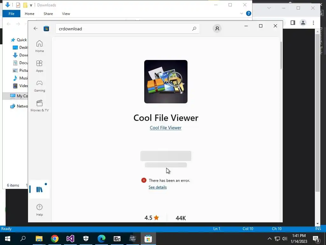Open notification center icon
The image size is (326, 245).
[x=316, y=239]
